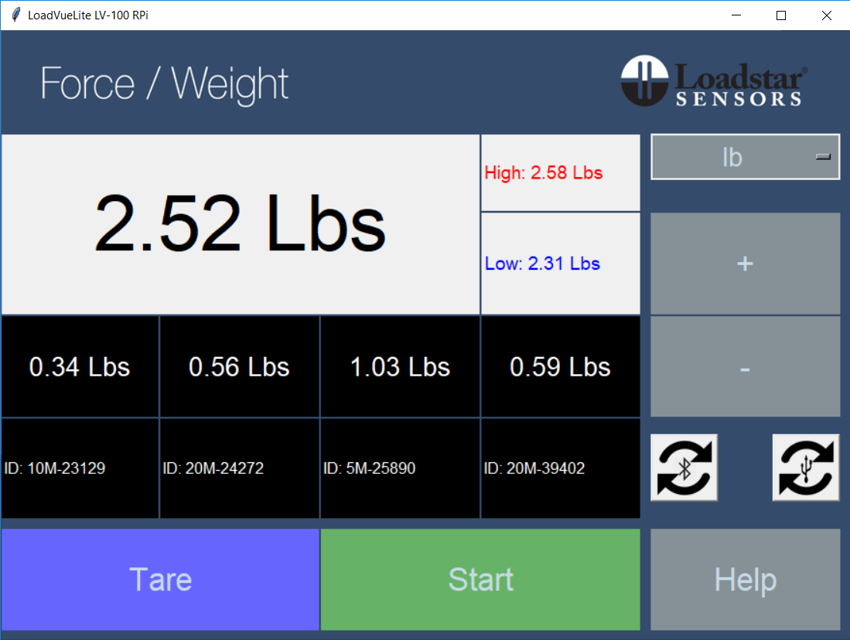Select the main 2.52 Lbs reading display
The height and width of the screenshot is (640, 850).
[240, 224]
